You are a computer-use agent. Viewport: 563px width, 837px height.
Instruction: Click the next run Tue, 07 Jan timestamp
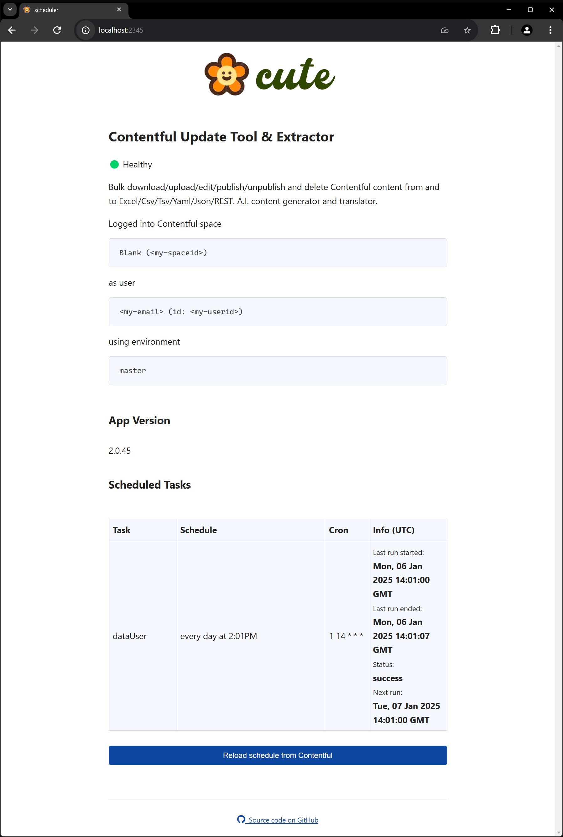tap(406, 713)
